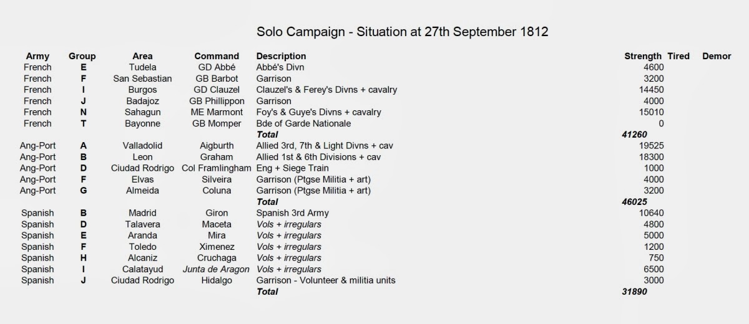This screenshot has height=324, width=749.
Task: Click the Valladolid area cell
Action: click(x=142, y=146)
